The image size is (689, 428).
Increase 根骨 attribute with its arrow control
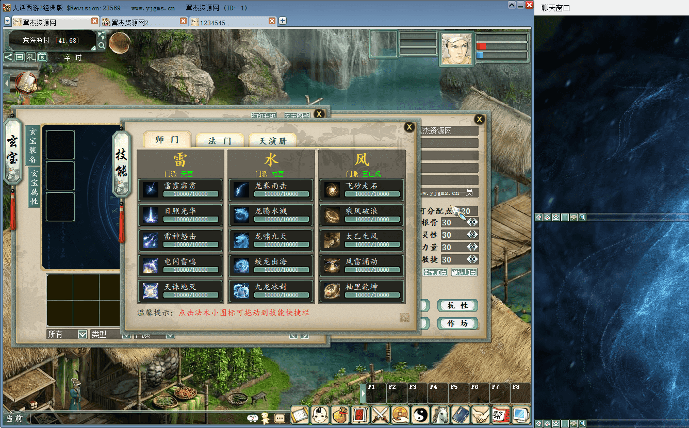[x=472, y=222]
